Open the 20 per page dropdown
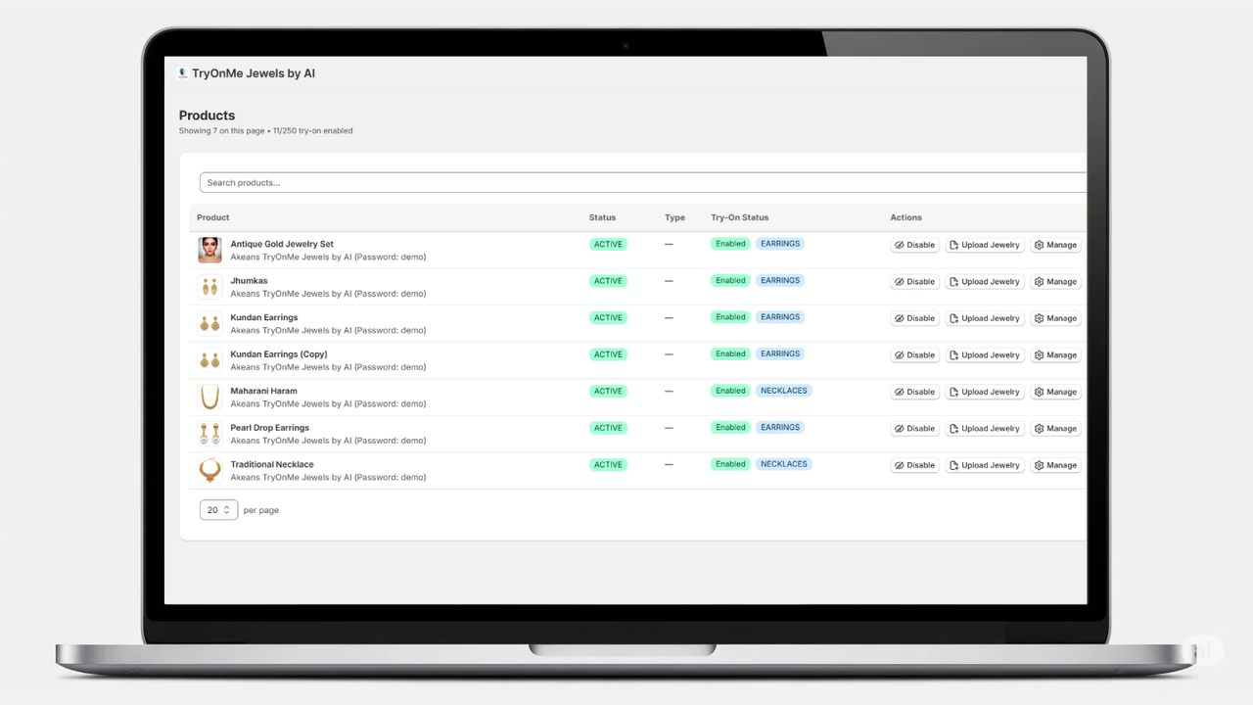1253x705 pixels. pyautogui.click(x=218, y=510)
